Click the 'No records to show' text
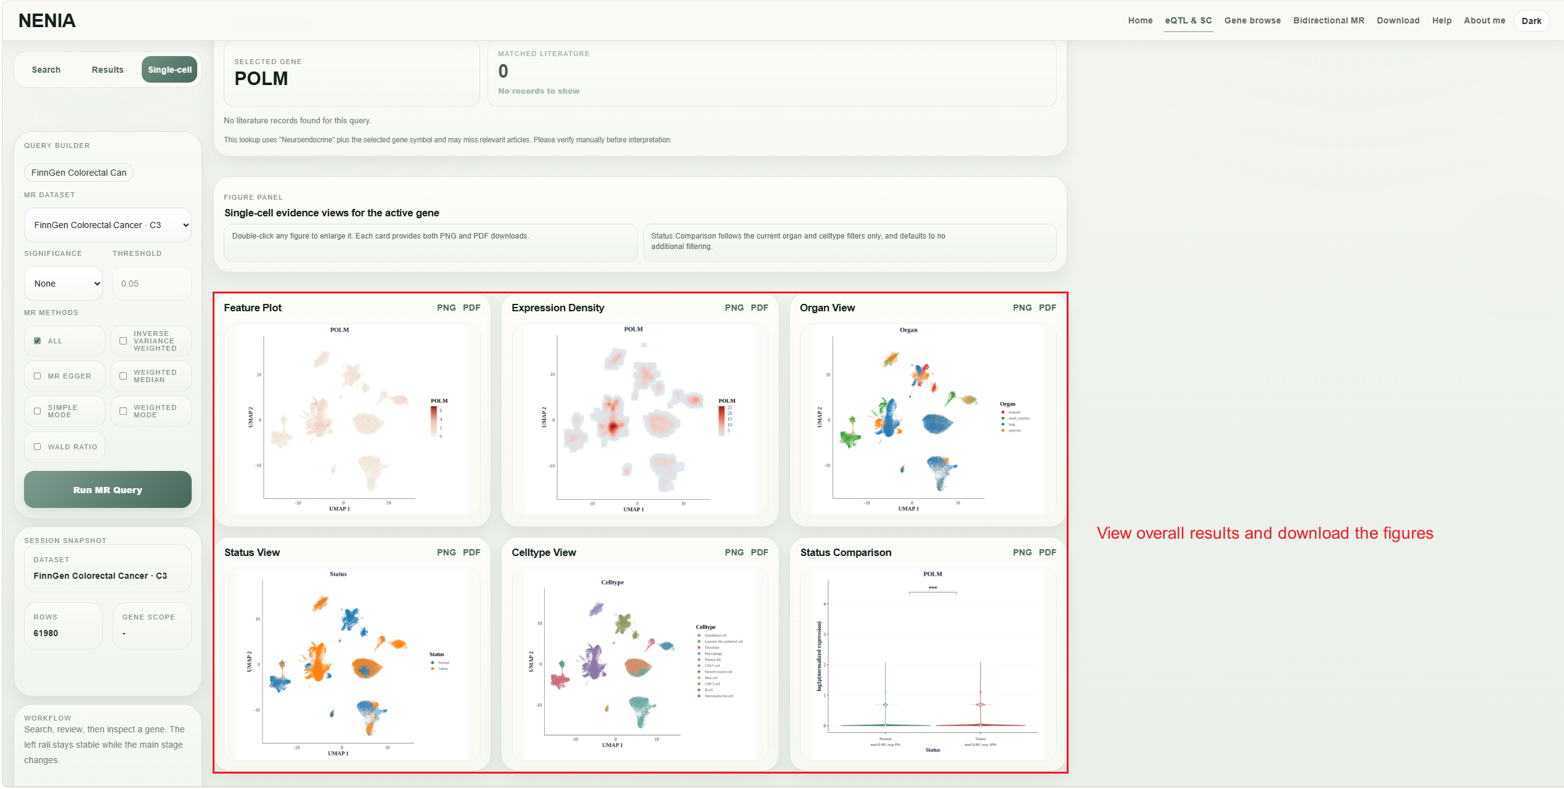This screenshot has width=1564, height=789. (539, 91)
